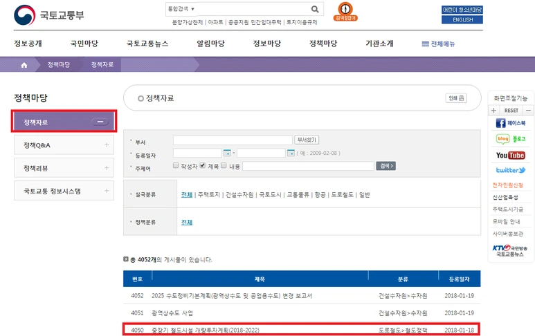
Task: Open the 국토교통뉴스 menu
Action: click(147, 44)
